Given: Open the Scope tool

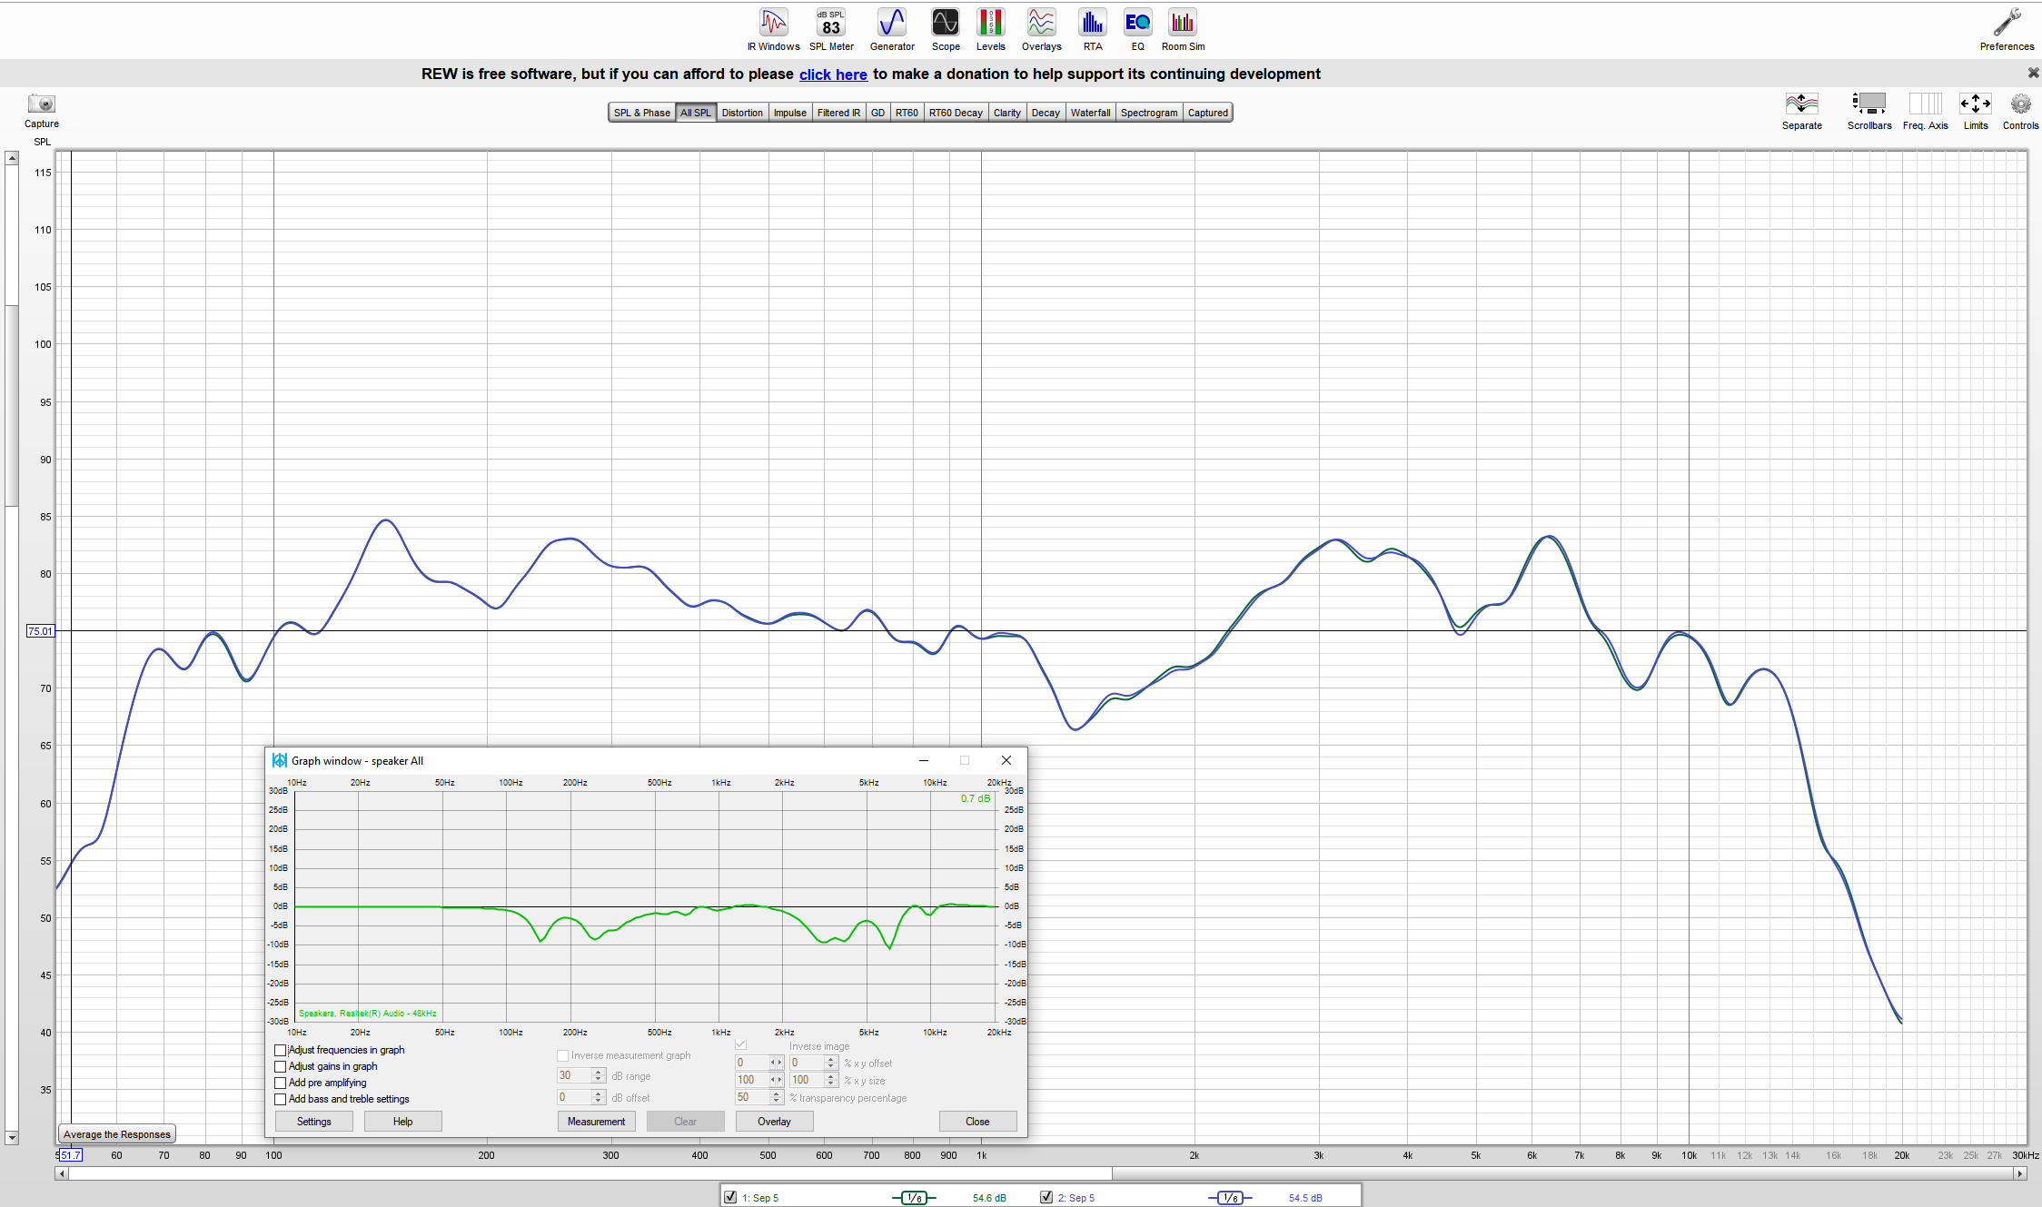Looking at the screenshot, I should 945,30.
